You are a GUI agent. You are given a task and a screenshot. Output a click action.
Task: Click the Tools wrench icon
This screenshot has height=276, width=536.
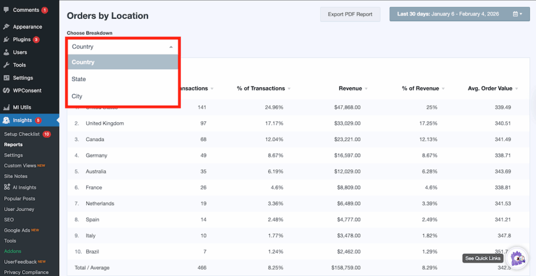[6, 65]
